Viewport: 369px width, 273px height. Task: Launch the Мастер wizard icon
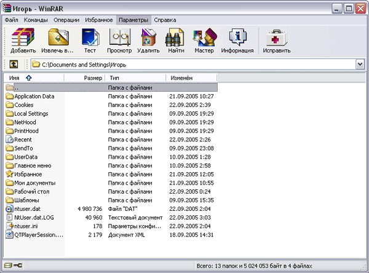[x=204, y=37]
